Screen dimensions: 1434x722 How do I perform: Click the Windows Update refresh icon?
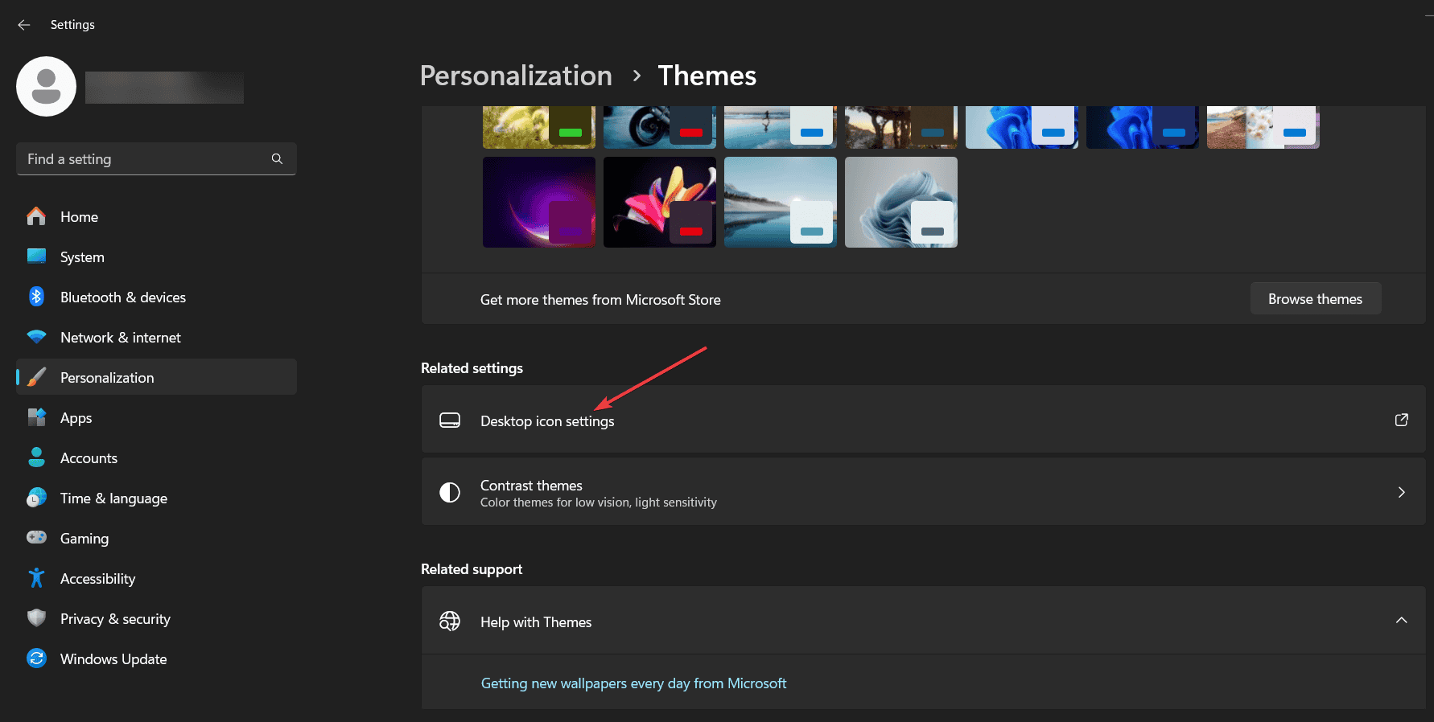pos(36,658)
